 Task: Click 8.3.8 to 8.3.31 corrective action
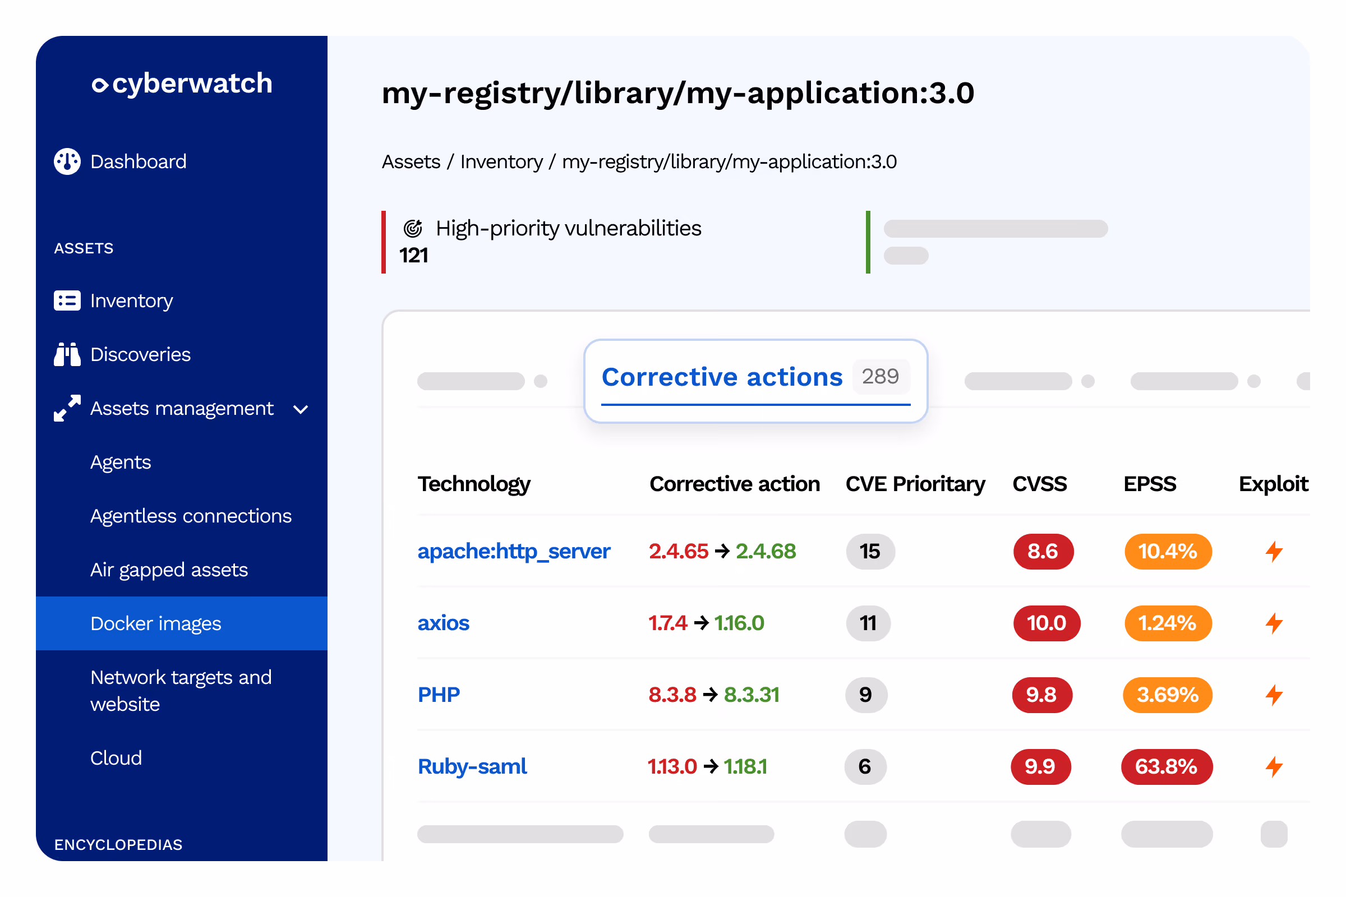[714, 695]
